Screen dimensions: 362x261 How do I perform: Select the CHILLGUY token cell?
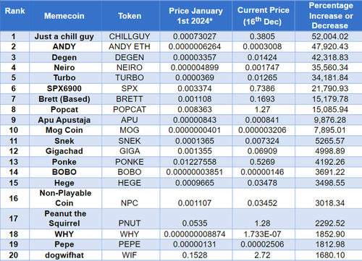point(130,37)
